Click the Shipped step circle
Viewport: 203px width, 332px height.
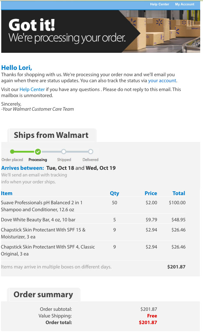point(64,151)
